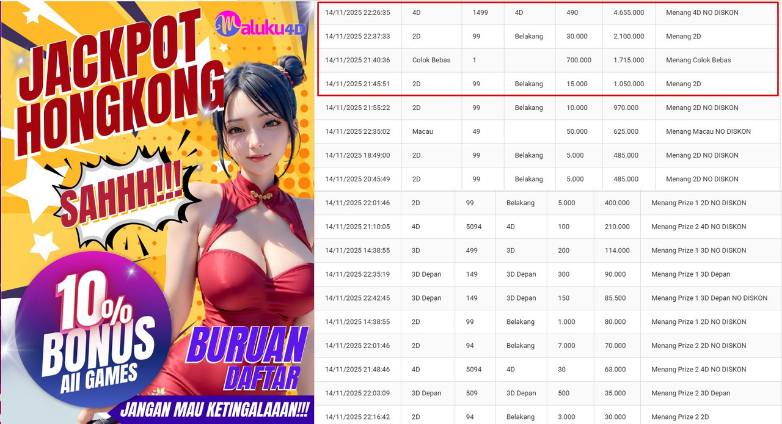782x424 pixels.
Task: Click the winning amount 625.000
Action: coord(626,131)
